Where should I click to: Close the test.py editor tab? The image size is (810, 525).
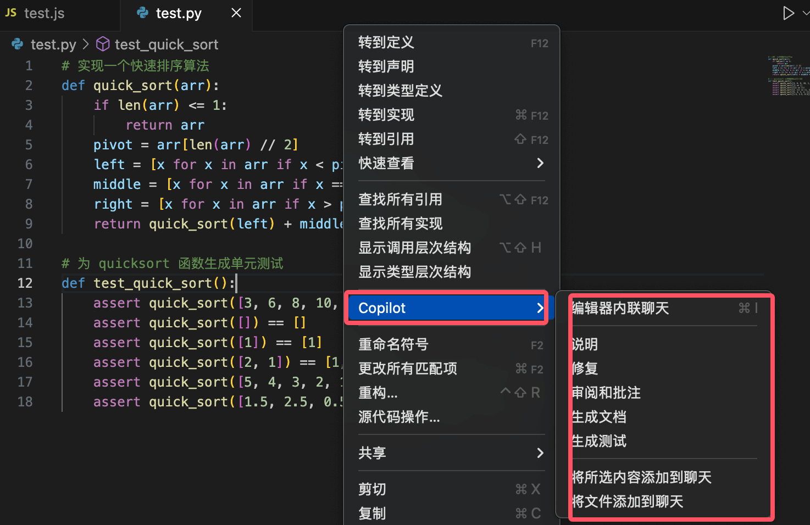tap(236, 12)
